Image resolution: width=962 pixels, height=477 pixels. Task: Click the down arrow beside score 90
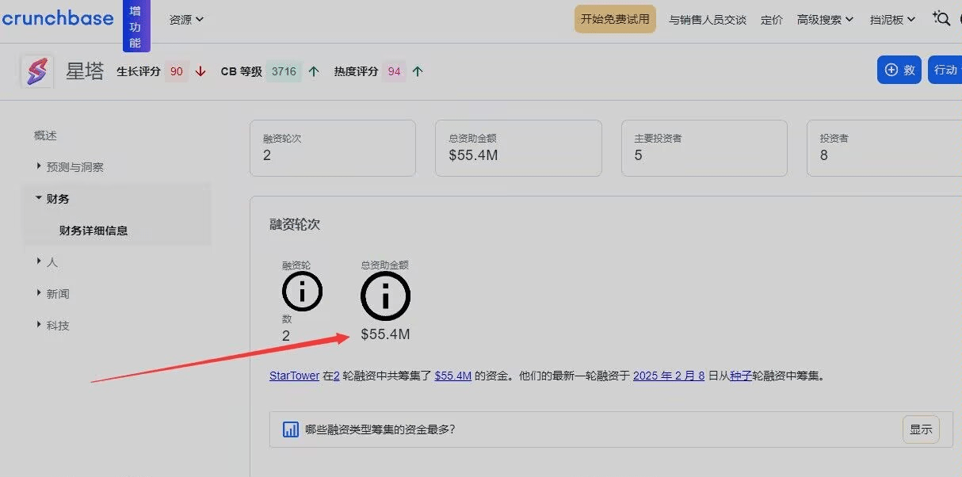(x=200, y=71)
